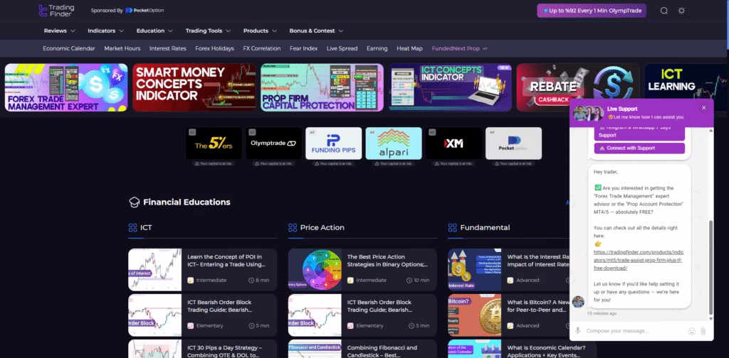729x358 pixels.
Task: Open the Earning link
Action: pos(377,48)
